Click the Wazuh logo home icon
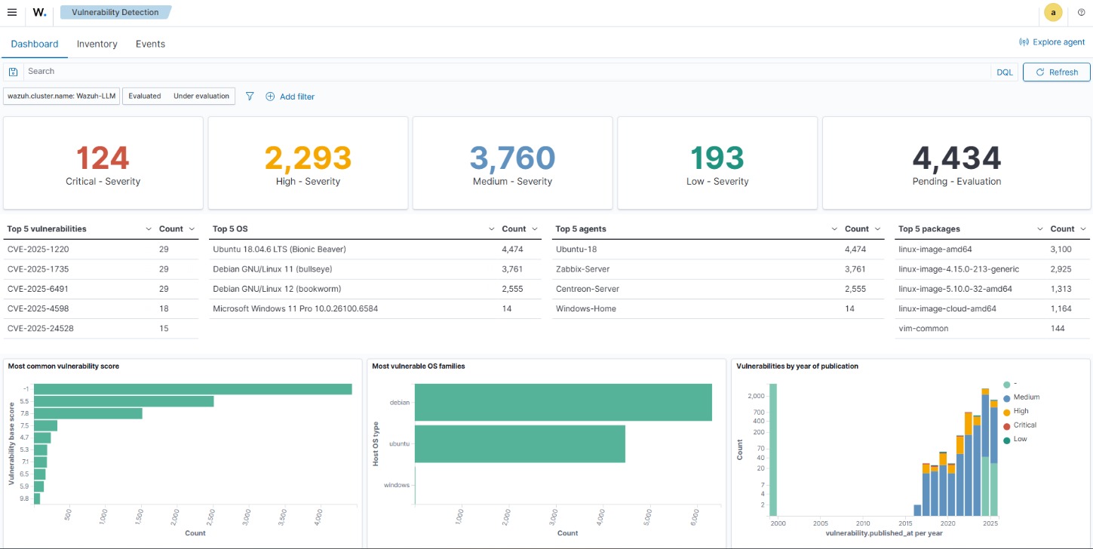The width and height of the screenshot is (1093, 549). coord(39,12)
